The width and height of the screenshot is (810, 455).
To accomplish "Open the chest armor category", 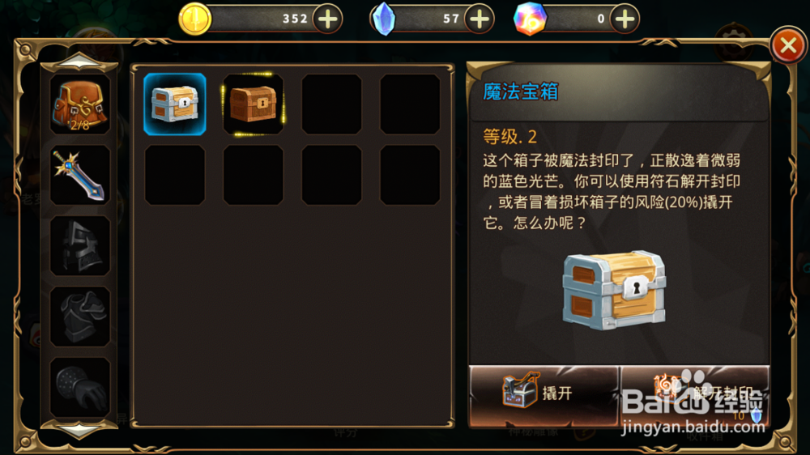I will [80, 317].
